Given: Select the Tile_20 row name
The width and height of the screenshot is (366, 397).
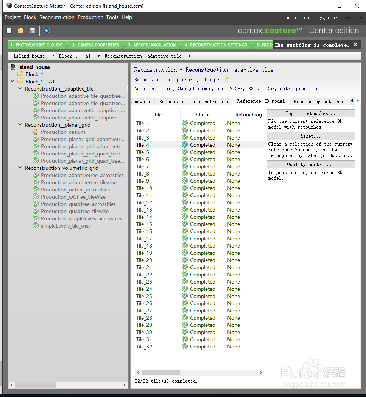Looking at the screenshot, I should [x=144, y=260].
